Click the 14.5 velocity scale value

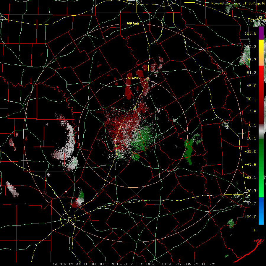pyautogui.click(x=252, y=112)
